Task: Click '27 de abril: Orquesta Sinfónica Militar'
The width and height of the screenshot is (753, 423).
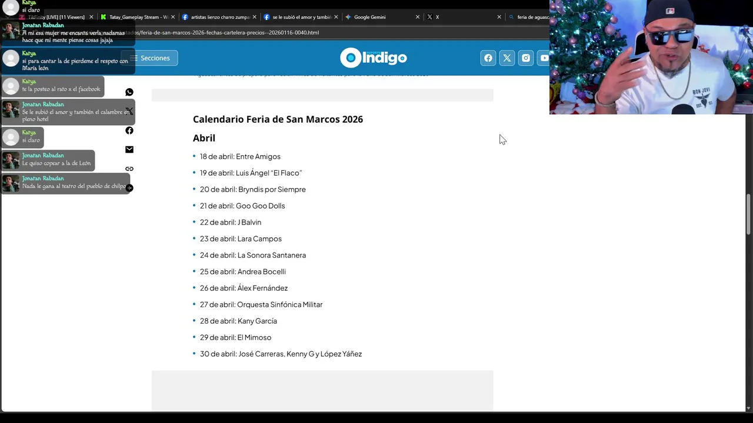Action: tap(261, 304)
